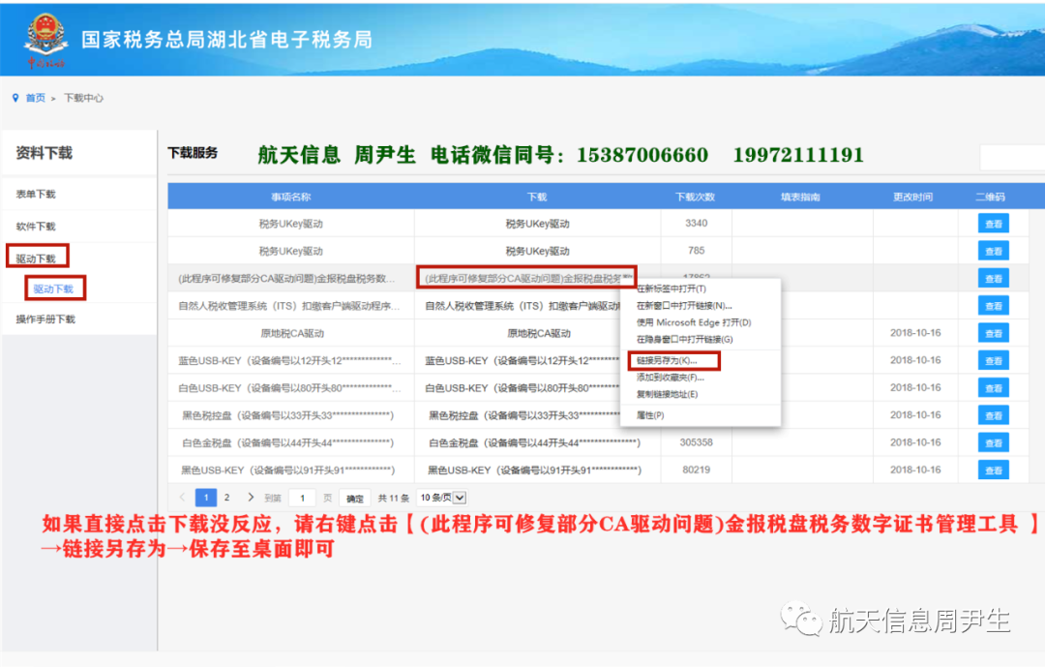Choose 在新标签中打开(T) from context menu
This screenshot has width=1045, height=667.
pos(672,288)
